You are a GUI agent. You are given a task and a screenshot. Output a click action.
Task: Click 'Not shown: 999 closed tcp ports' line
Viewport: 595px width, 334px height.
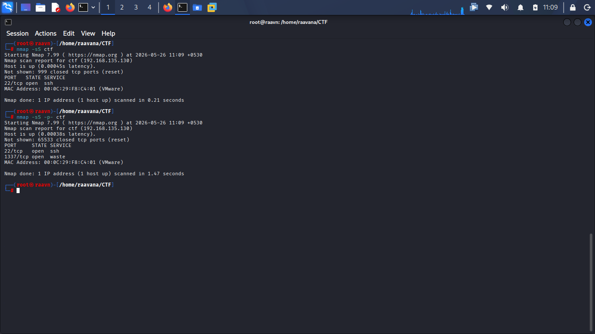pyautogui.click(x=64, y=72)
